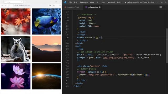Click the 'rawurlencode' function on line 39
168x94 pixels.
click(125, 75)
